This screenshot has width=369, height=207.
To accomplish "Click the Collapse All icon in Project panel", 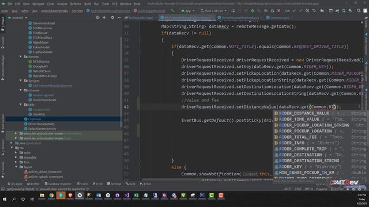I will [104, 18].
